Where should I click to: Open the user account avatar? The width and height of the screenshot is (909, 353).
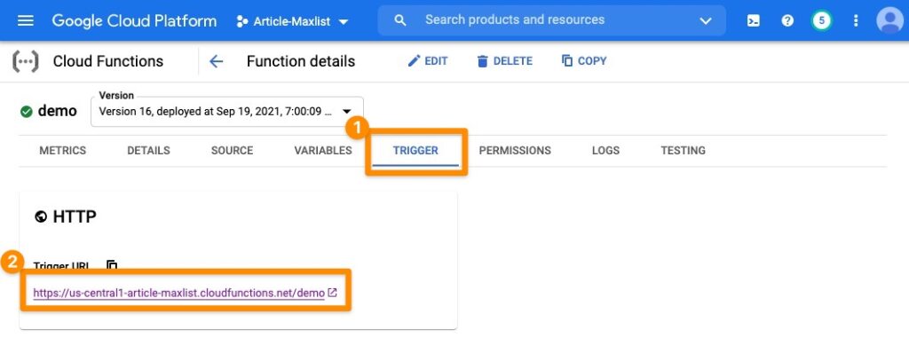pyautogui.click(x=889, y=21)
